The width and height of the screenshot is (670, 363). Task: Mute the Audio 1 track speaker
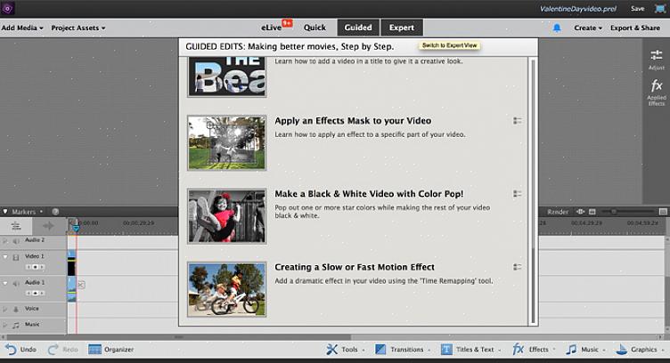click(16, 283)
